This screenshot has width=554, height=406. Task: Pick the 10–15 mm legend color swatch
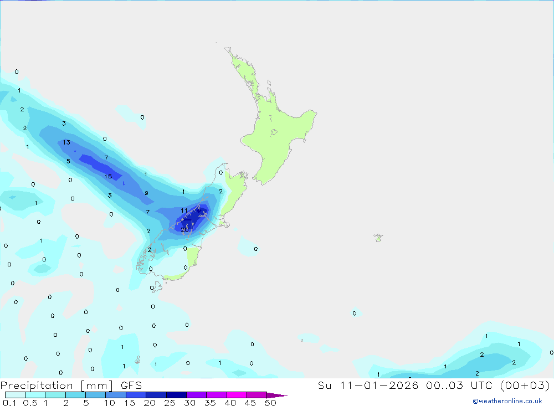116,395
